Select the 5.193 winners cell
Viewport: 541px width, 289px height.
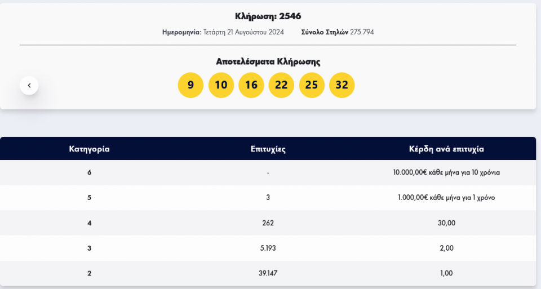pos(268,248)
